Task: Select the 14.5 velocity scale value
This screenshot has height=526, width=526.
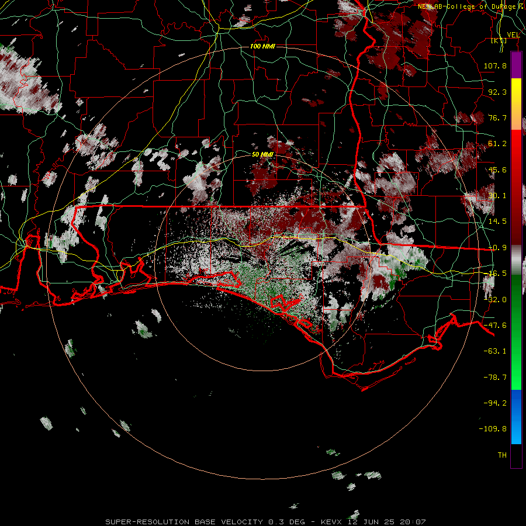Action: (497, 222)
